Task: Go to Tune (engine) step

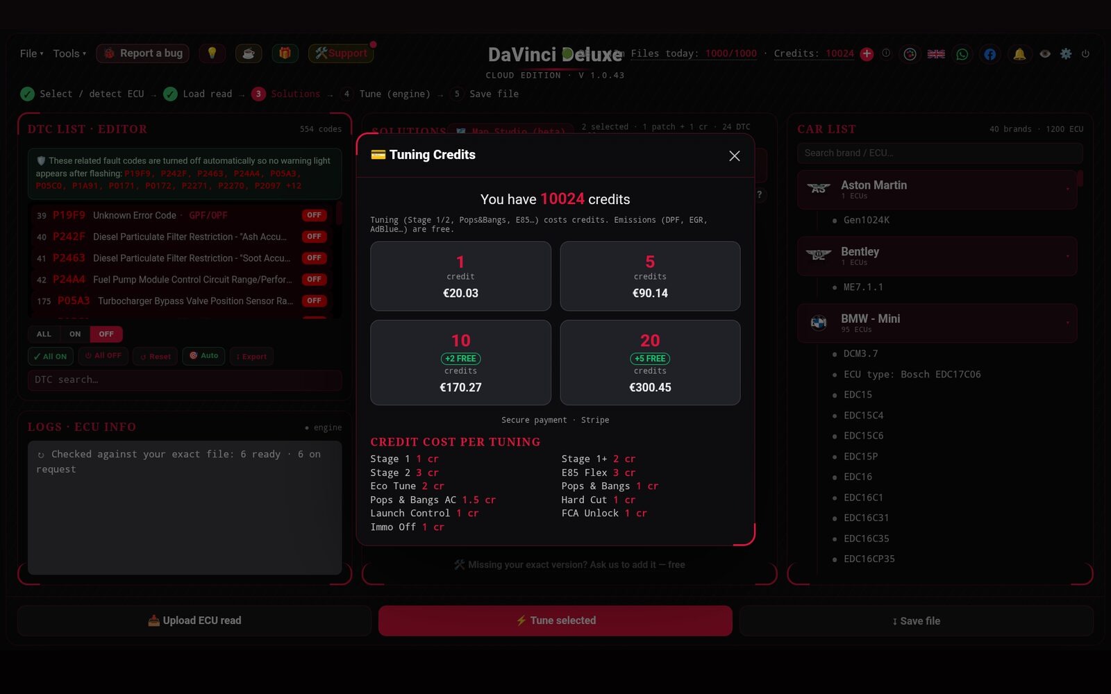Action: tap(385, 94)
